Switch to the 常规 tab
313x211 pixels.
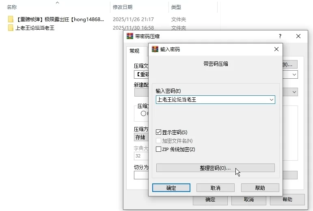[134, 51]
